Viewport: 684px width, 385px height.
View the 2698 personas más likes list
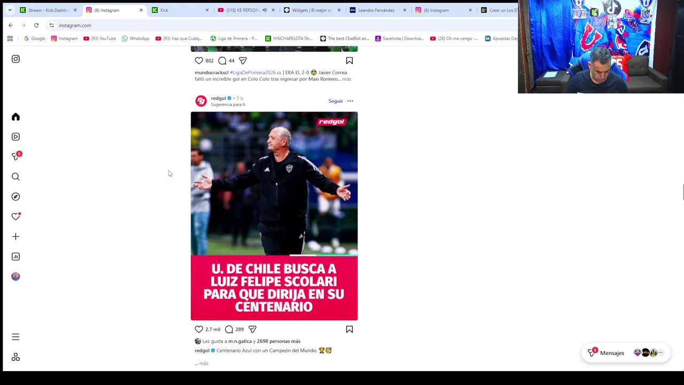278,341
